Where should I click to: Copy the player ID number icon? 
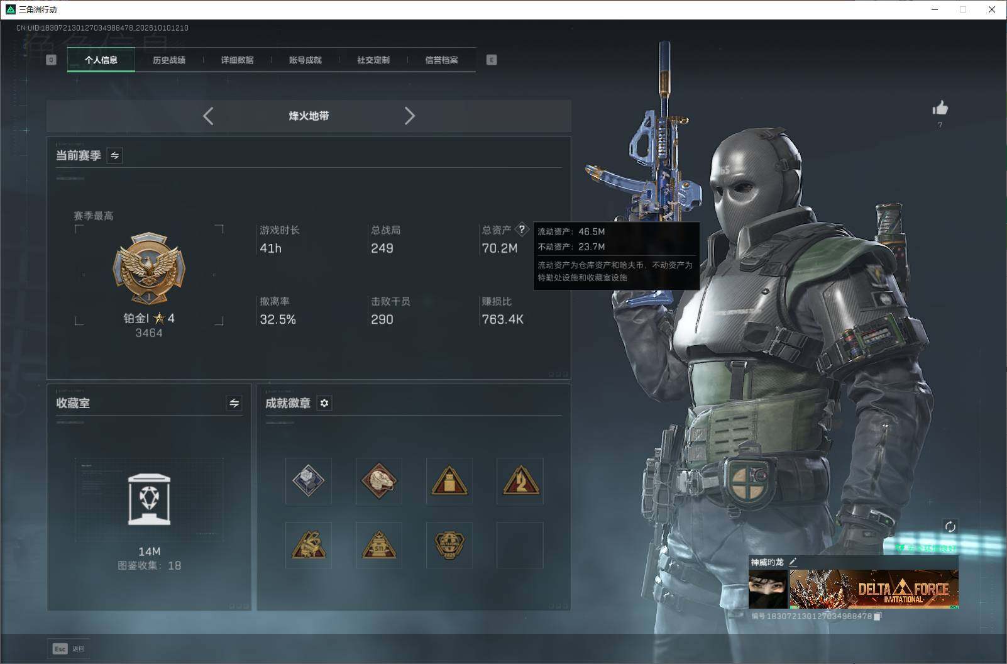pyautogui.click(x=878, y=616)
